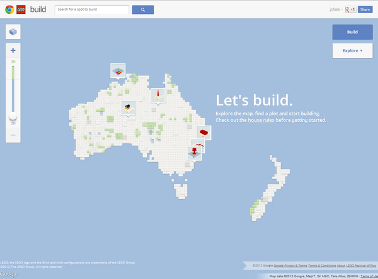
Task: Open the red LEGO brick build marker
Action: 204,132
